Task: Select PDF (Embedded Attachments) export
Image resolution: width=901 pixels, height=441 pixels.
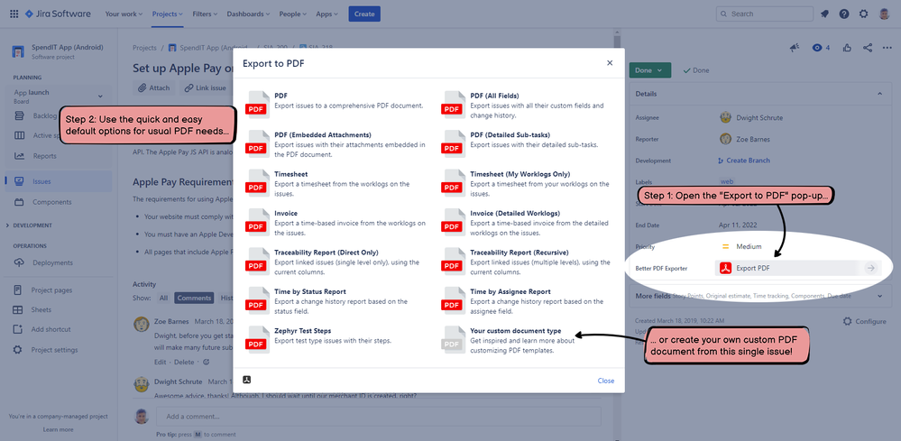Action: [x=336, y=144]
